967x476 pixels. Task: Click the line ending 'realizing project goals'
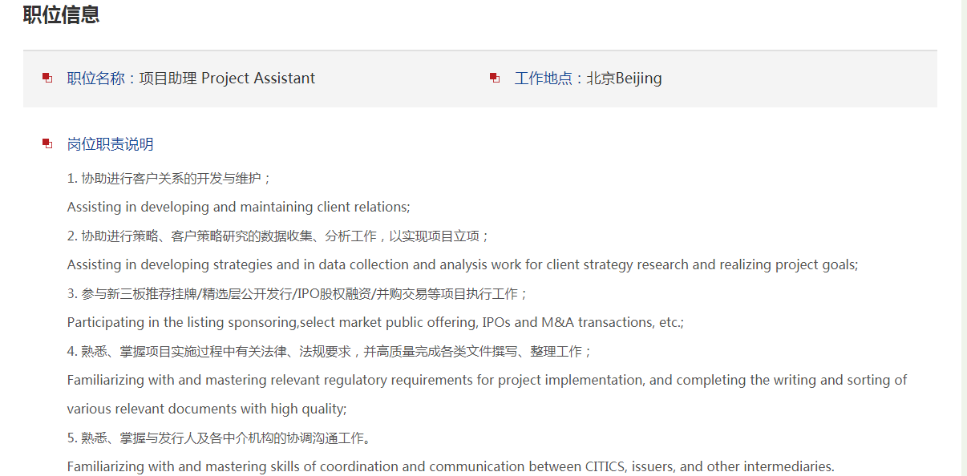coord(462,264)
